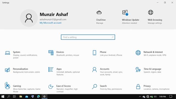Click the OneDrive cloud icon

point(99,12)
